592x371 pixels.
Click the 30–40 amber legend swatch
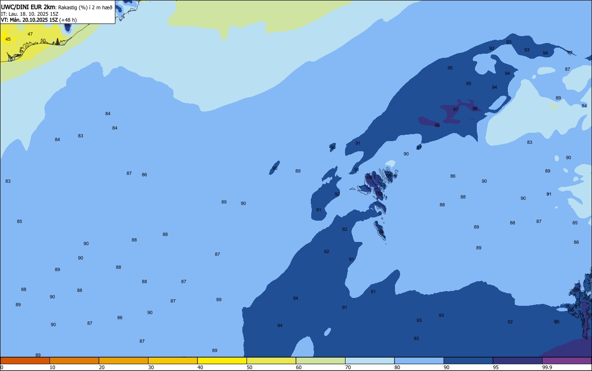point(173,360)
